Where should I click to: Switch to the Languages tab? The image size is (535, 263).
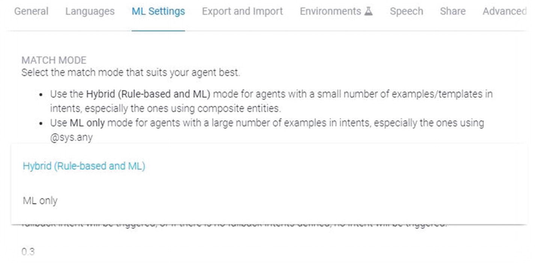coord(90,11)
